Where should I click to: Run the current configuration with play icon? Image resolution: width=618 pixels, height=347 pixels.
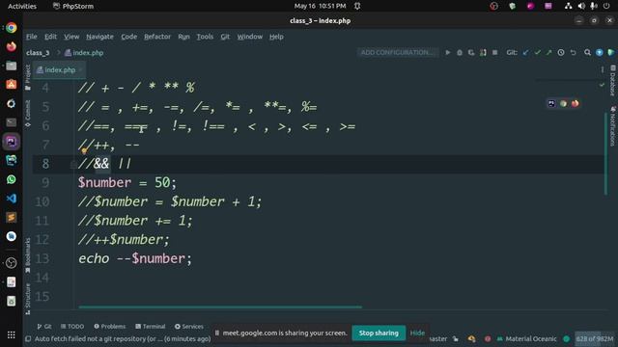click(448, 52)
